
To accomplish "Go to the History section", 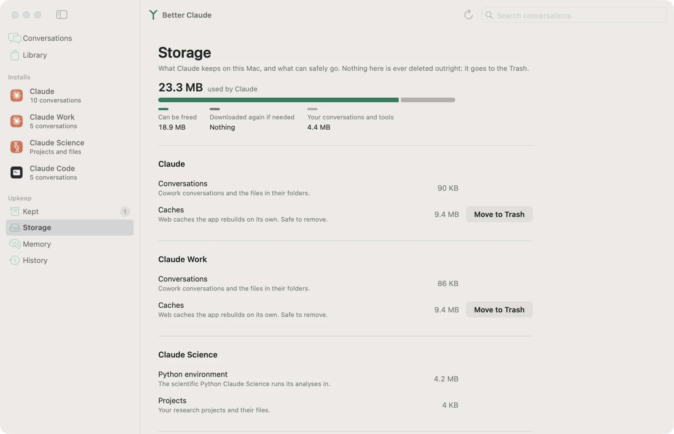I will tap(70, 261).
